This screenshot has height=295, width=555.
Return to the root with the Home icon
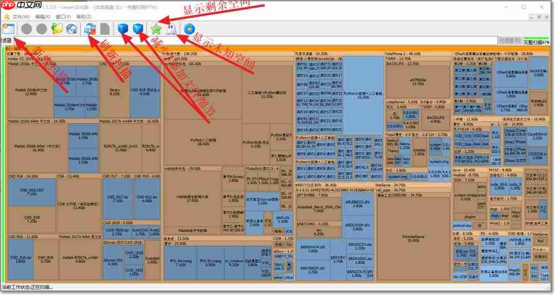pos(72,29)
